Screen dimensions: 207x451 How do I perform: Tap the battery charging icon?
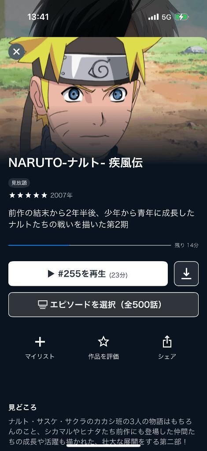click(181, 17)
